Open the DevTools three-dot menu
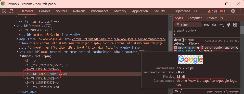 240,11
